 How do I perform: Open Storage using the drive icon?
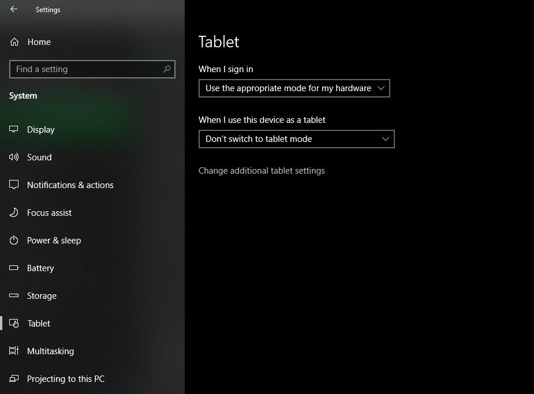(13, 295)
